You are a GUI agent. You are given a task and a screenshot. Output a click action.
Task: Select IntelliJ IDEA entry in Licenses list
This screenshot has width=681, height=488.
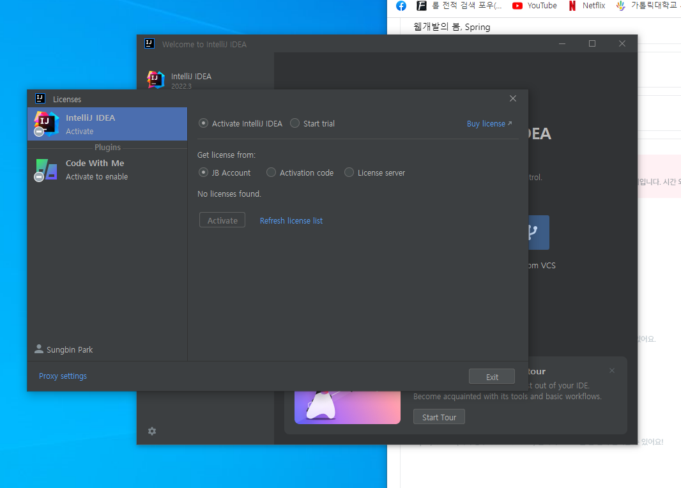tap(107, 124)
